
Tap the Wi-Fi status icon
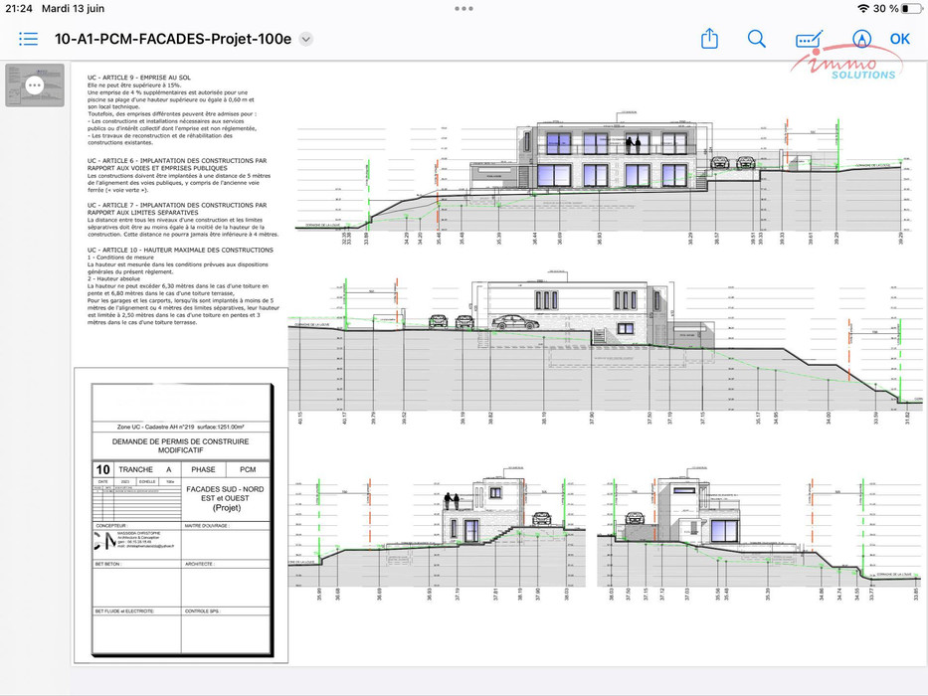click(x=862, y=8)
